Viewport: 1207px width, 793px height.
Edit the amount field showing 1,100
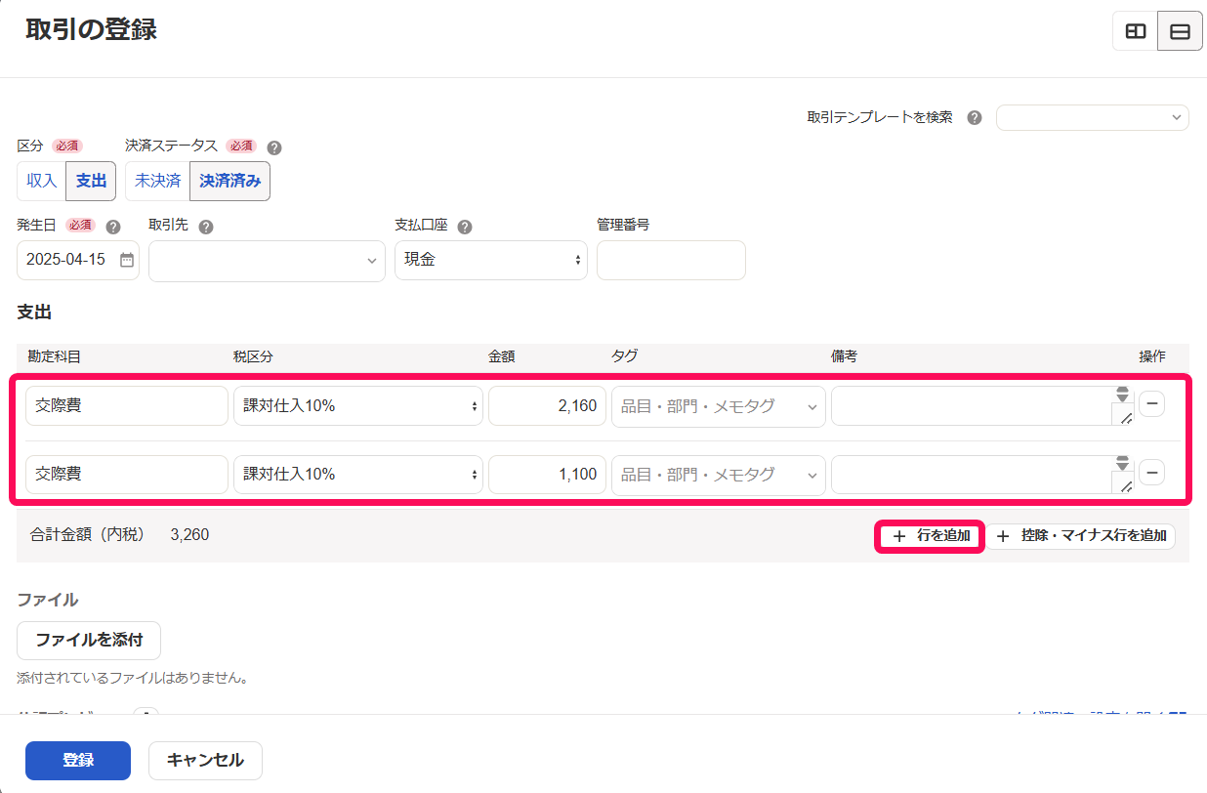547,474
